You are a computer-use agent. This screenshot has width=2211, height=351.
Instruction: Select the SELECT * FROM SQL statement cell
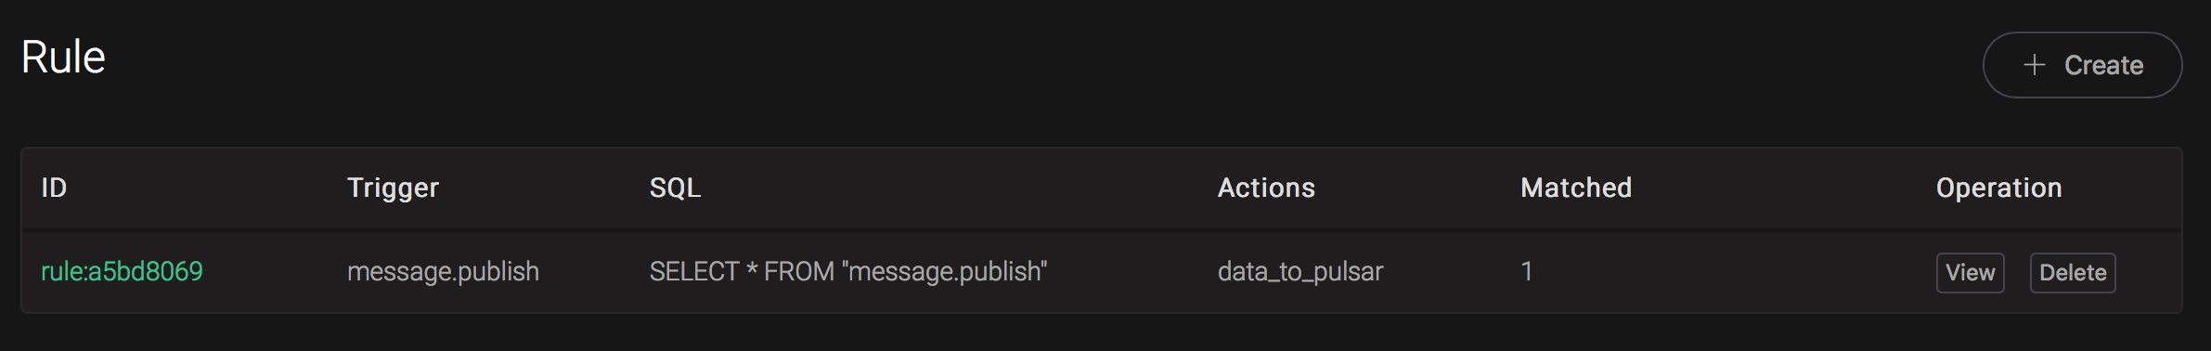[848, 271]
